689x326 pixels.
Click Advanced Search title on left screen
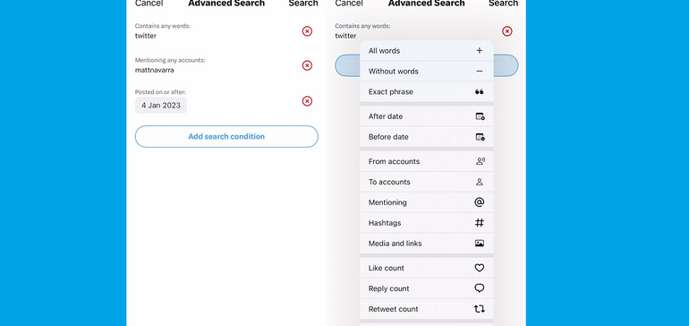pos(226,4)
